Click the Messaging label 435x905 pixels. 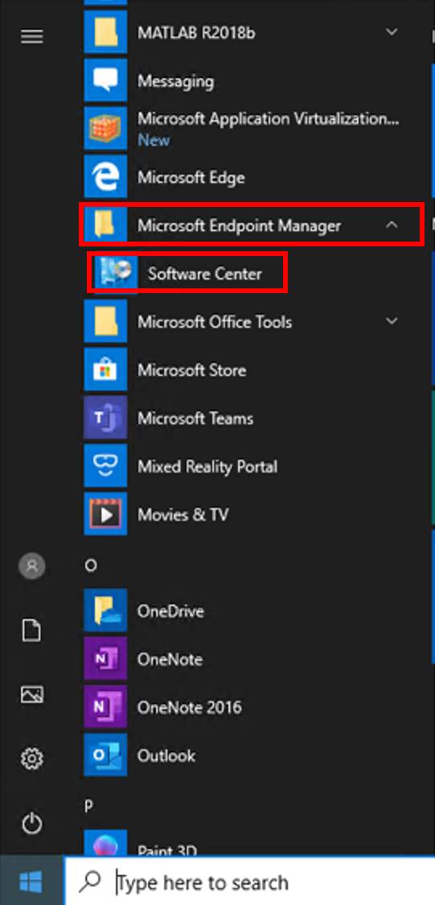175,81
